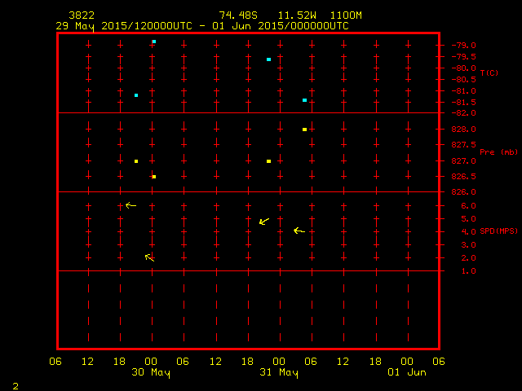Select cyan temperature point near -79.5
This screenshot has height=391, width=522.
point(268,59)
